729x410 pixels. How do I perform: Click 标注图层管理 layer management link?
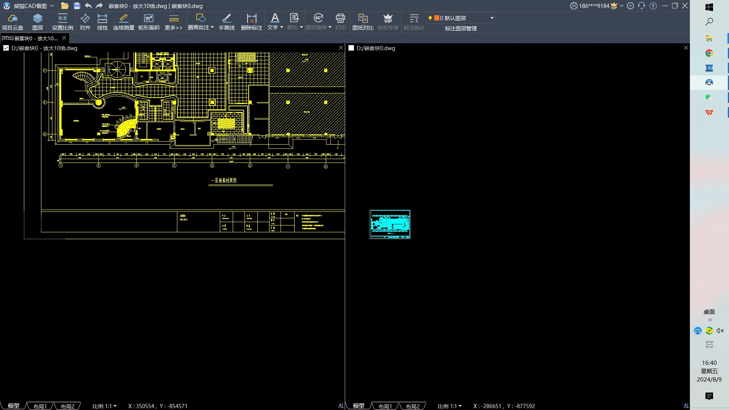[461, 28]
